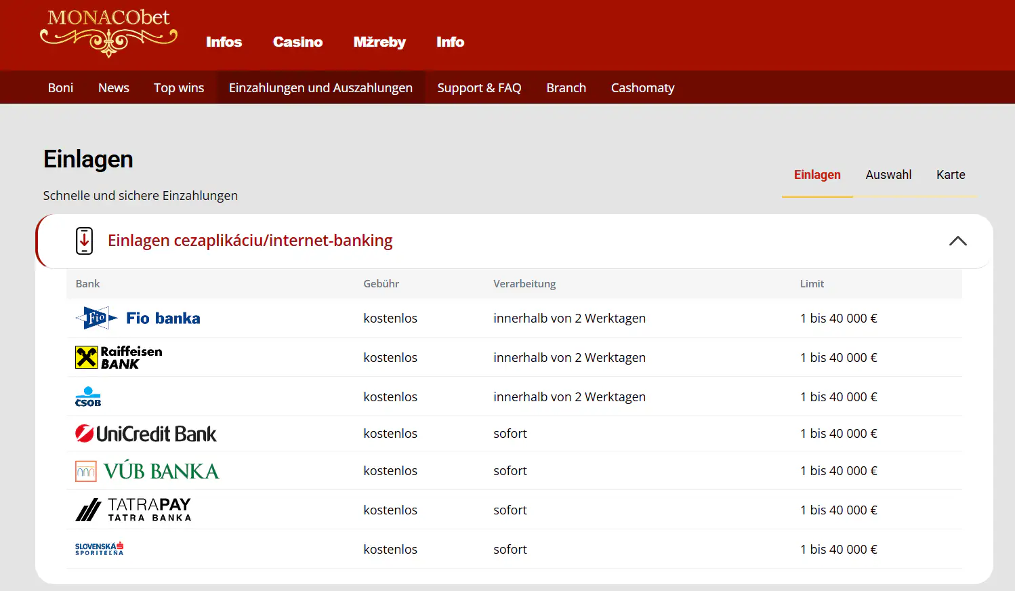Viewport: 1015px width, 591px height.
Task: Click 'kostenlos' in the Slovenská sporiteľňa row
Action: pyautogui.click(x=390, y=549)
